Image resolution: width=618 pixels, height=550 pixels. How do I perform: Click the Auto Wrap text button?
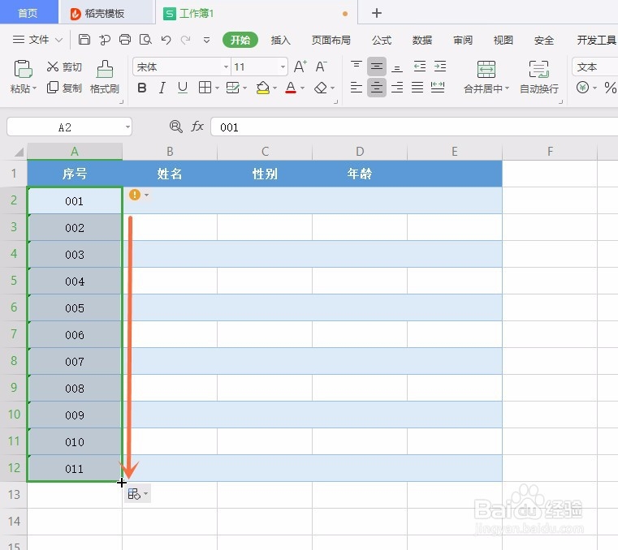click(x=538, y=77)
